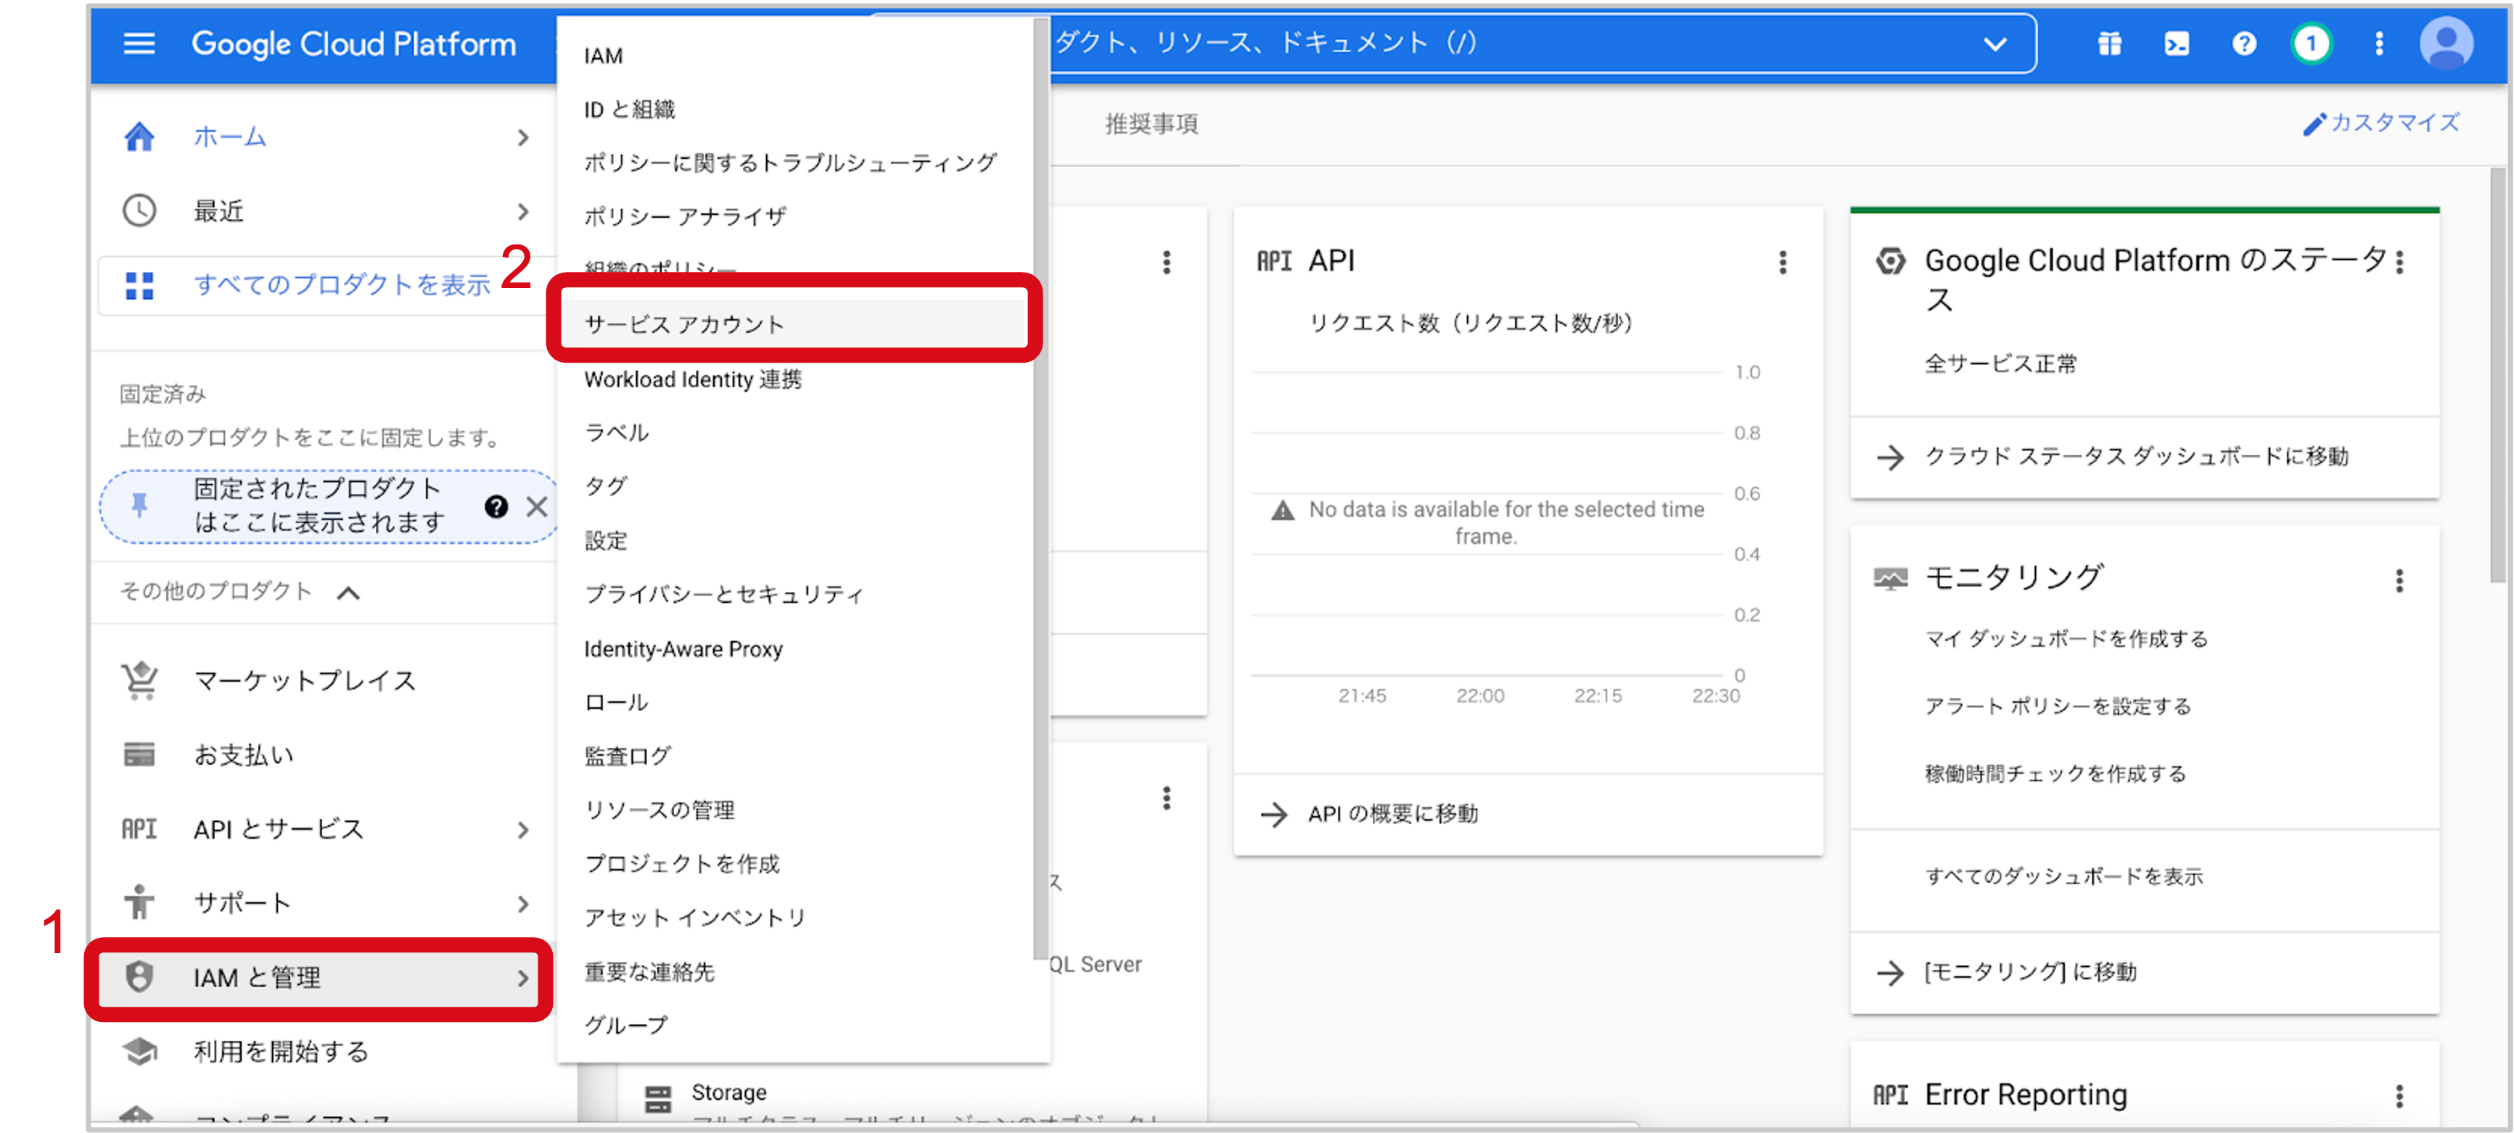This screenshot has width=2514, height=1133.
Task: Expand the Support submenu chevron
Action: (523, 904)
